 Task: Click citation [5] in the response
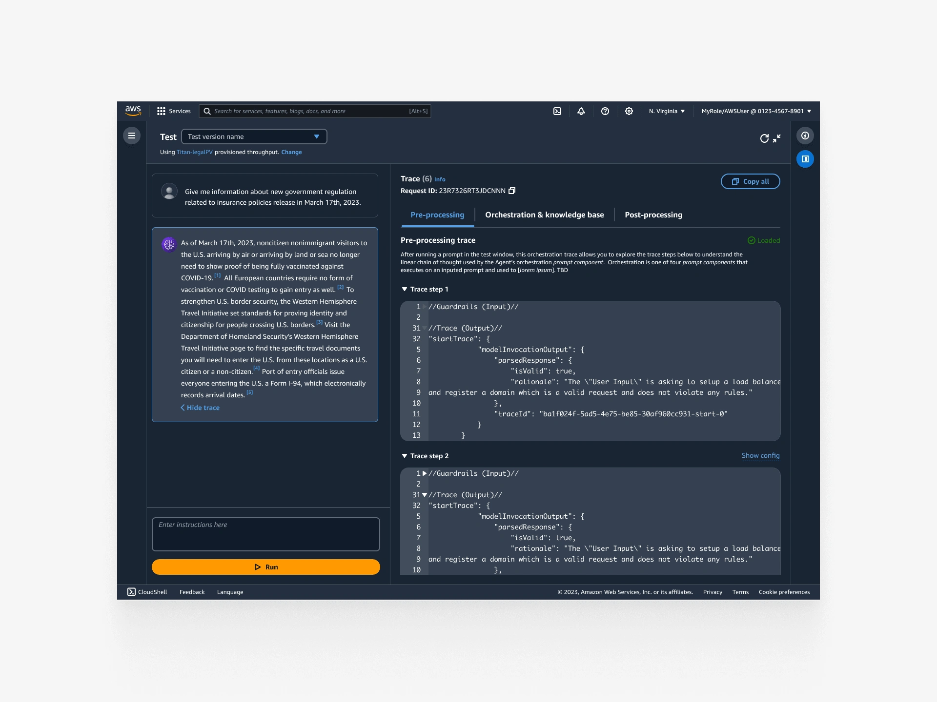(x=250, y=392)
